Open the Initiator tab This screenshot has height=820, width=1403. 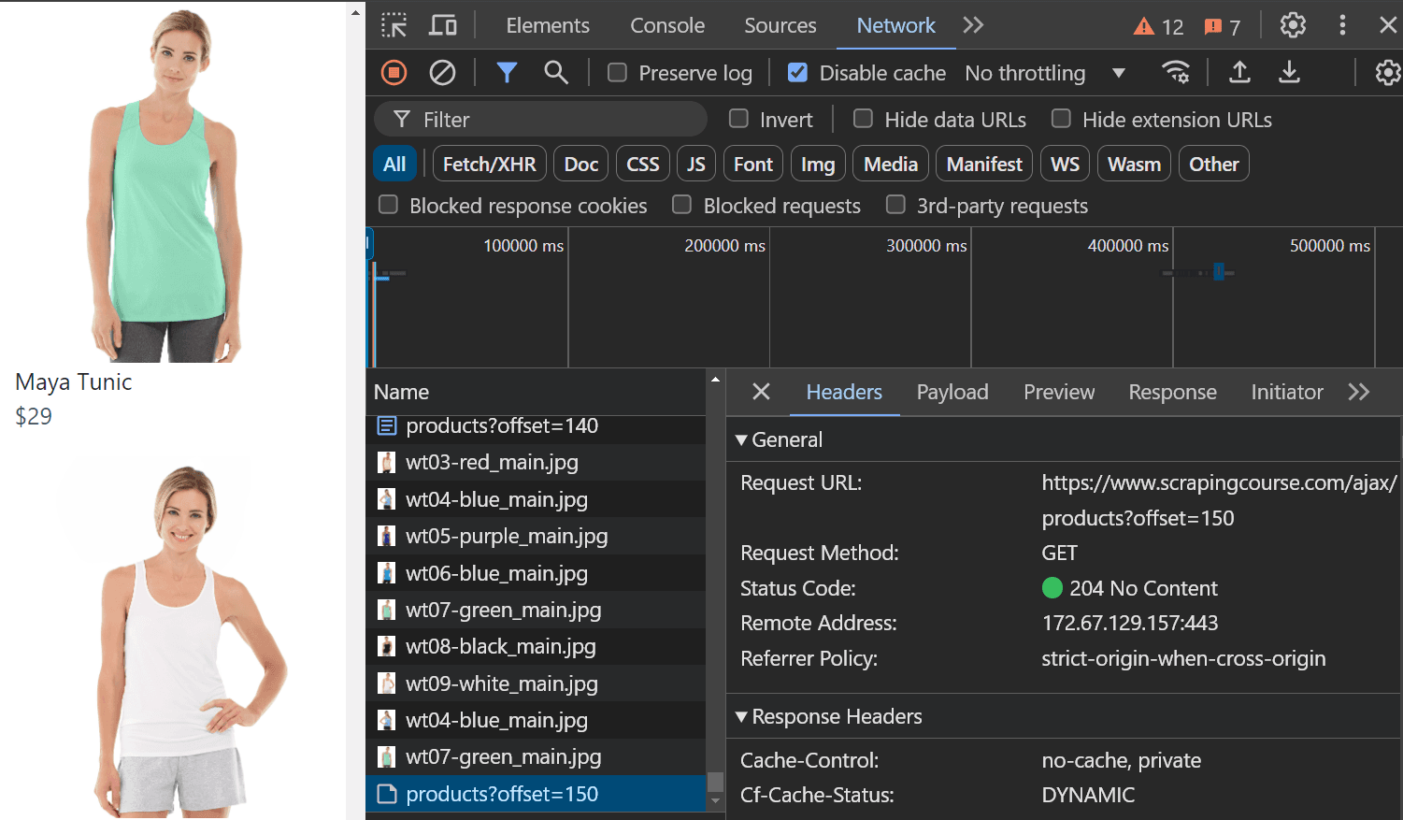point(1287,392)
